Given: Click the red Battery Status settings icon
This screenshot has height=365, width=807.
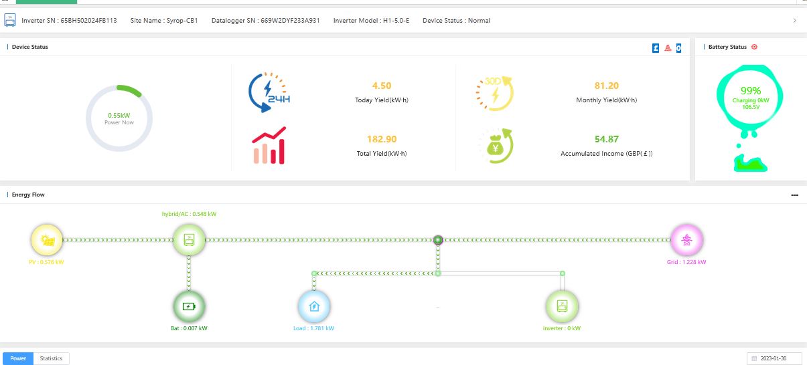Looking at the screenshot, I should point(754,47).
